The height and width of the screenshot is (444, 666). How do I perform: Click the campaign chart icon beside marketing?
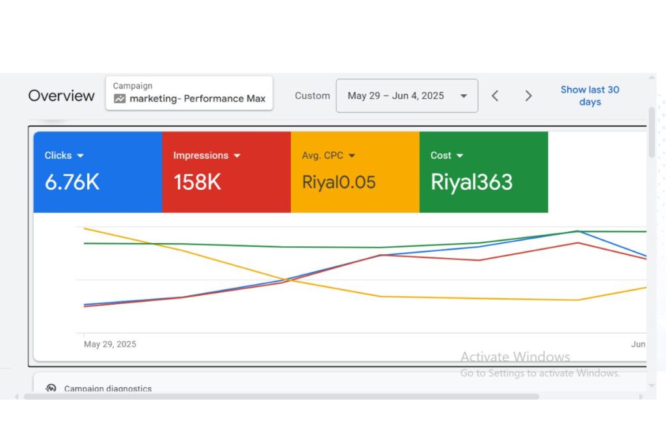120,99
